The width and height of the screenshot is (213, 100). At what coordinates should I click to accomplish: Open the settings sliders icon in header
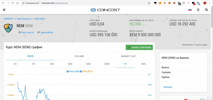(198, 10)
